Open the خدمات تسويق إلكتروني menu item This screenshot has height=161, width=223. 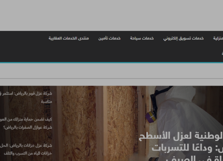click(x=183, y=38)
